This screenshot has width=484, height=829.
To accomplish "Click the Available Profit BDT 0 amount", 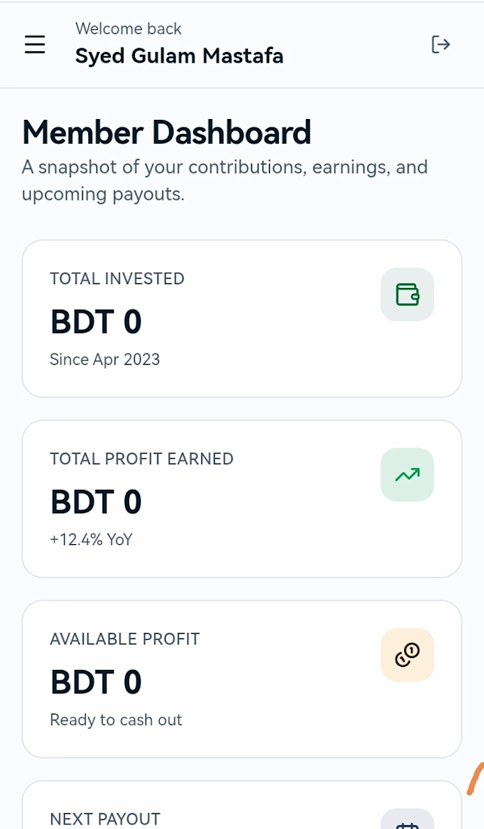I will point(96,682).
